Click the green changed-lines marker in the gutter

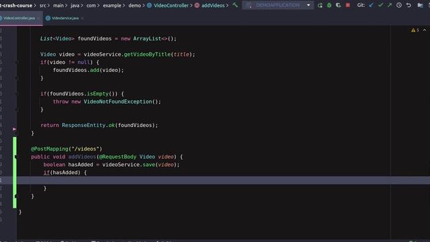click(x=15, y=172)
